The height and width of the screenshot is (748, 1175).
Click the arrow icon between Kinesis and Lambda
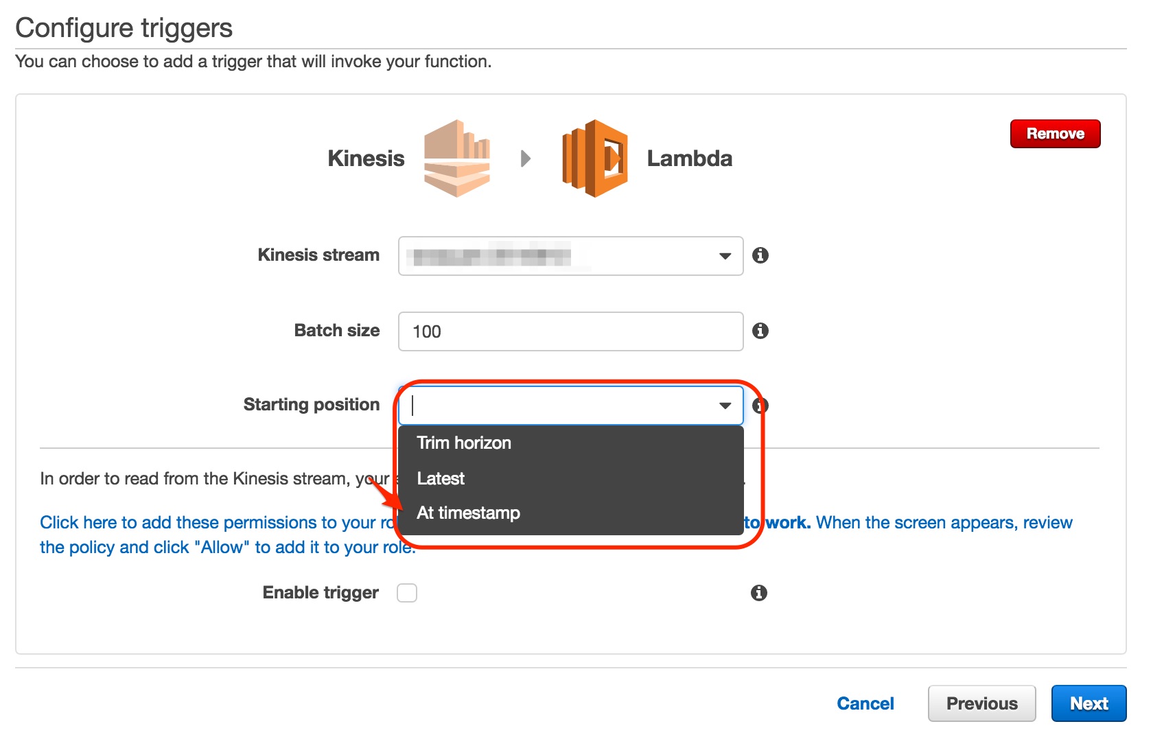(x=527, y=158)
